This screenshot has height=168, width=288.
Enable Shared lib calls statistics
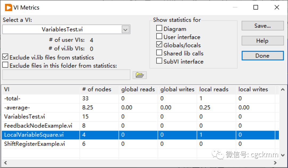159,53
